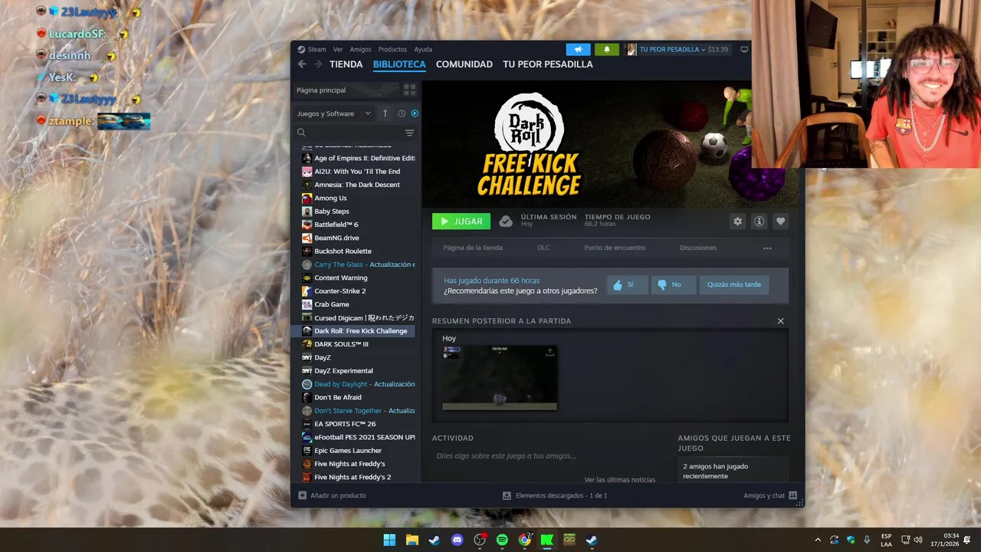Open the Amigos menu
The height and width of the screenshot is (552, 981).
point(360,49)
